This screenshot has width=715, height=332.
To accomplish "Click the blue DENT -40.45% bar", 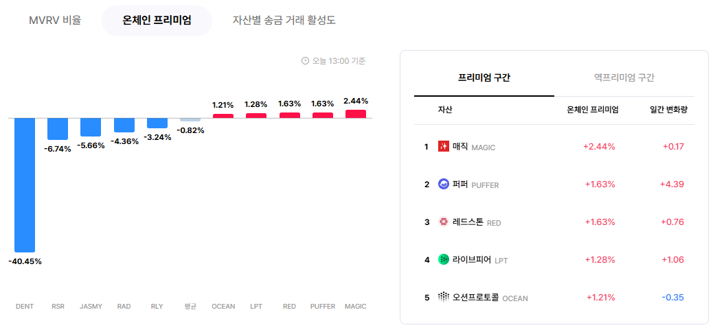I will (25, 185).
